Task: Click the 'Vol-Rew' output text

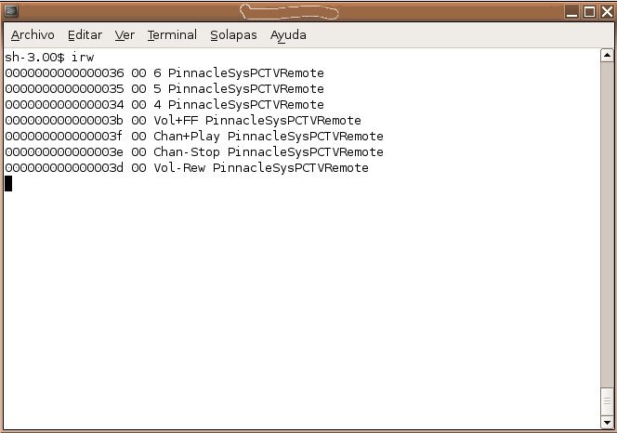Action: click(x=179, y=167)
